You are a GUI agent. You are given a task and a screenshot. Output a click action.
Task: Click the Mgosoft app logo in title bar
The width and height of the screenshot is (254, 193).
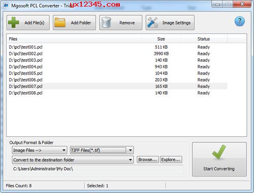tap(6, 6)
